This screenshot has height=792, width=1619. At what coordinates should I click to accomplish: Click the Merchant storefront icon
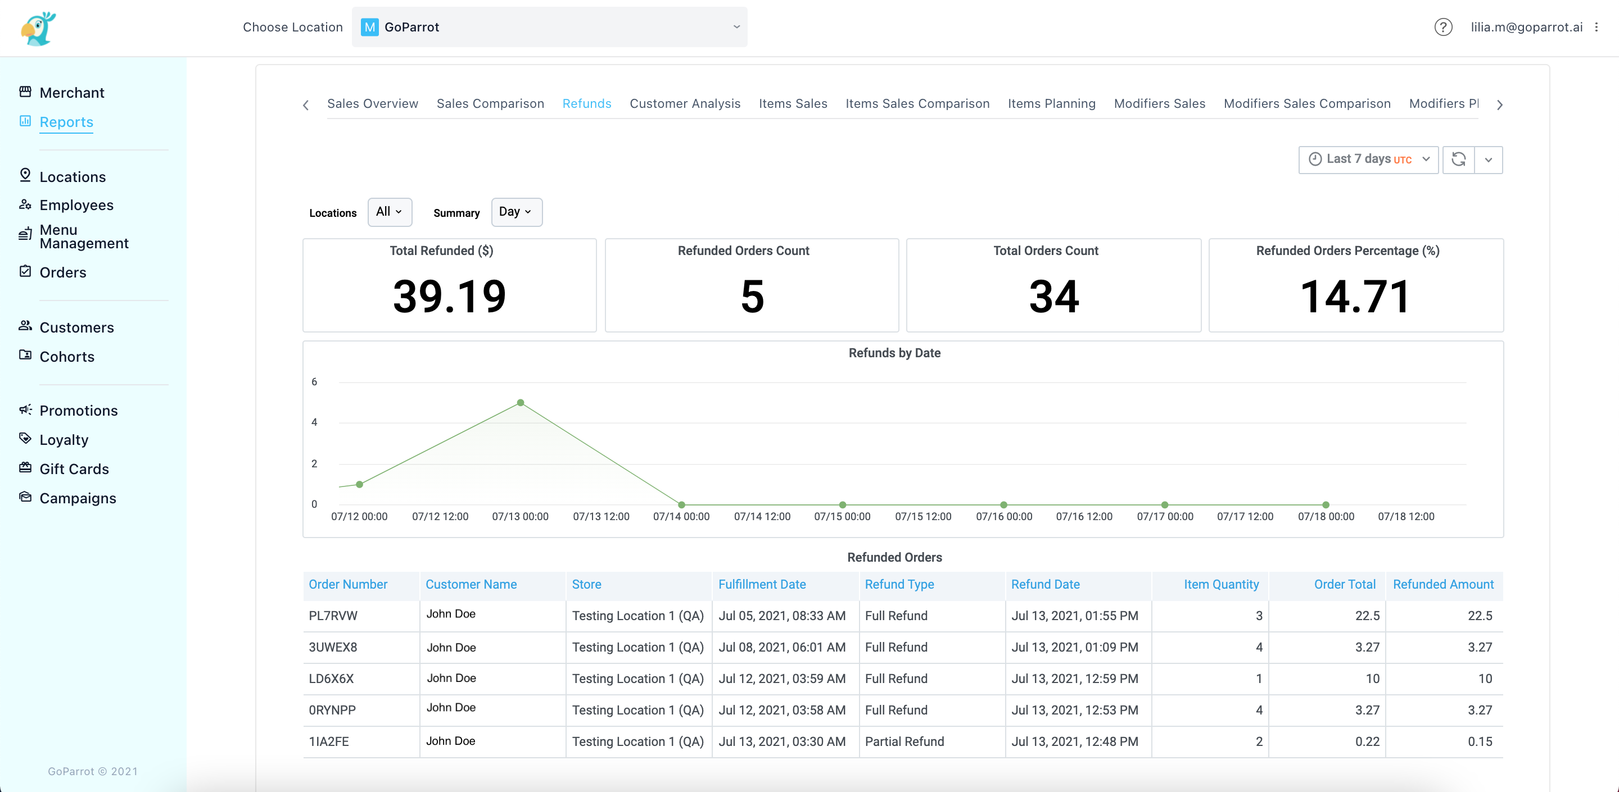[25, 92]
